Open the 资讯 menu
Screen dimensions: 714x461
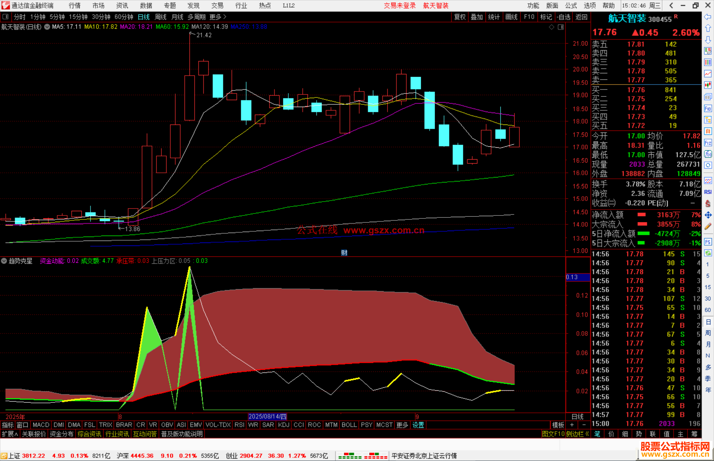[122, 6]
